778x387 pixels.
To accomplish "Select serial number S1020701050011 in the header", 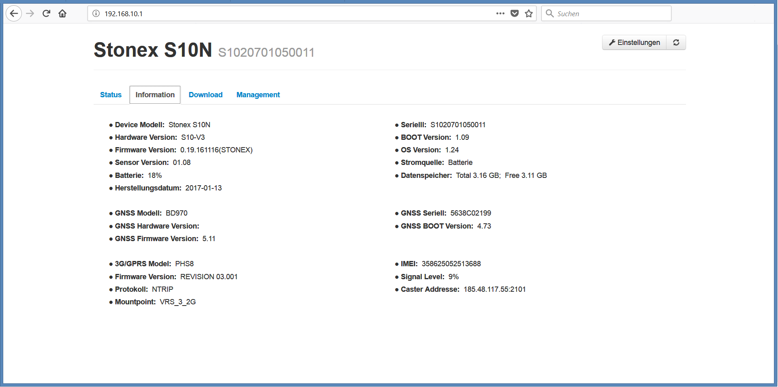I will tap(266, 52).
